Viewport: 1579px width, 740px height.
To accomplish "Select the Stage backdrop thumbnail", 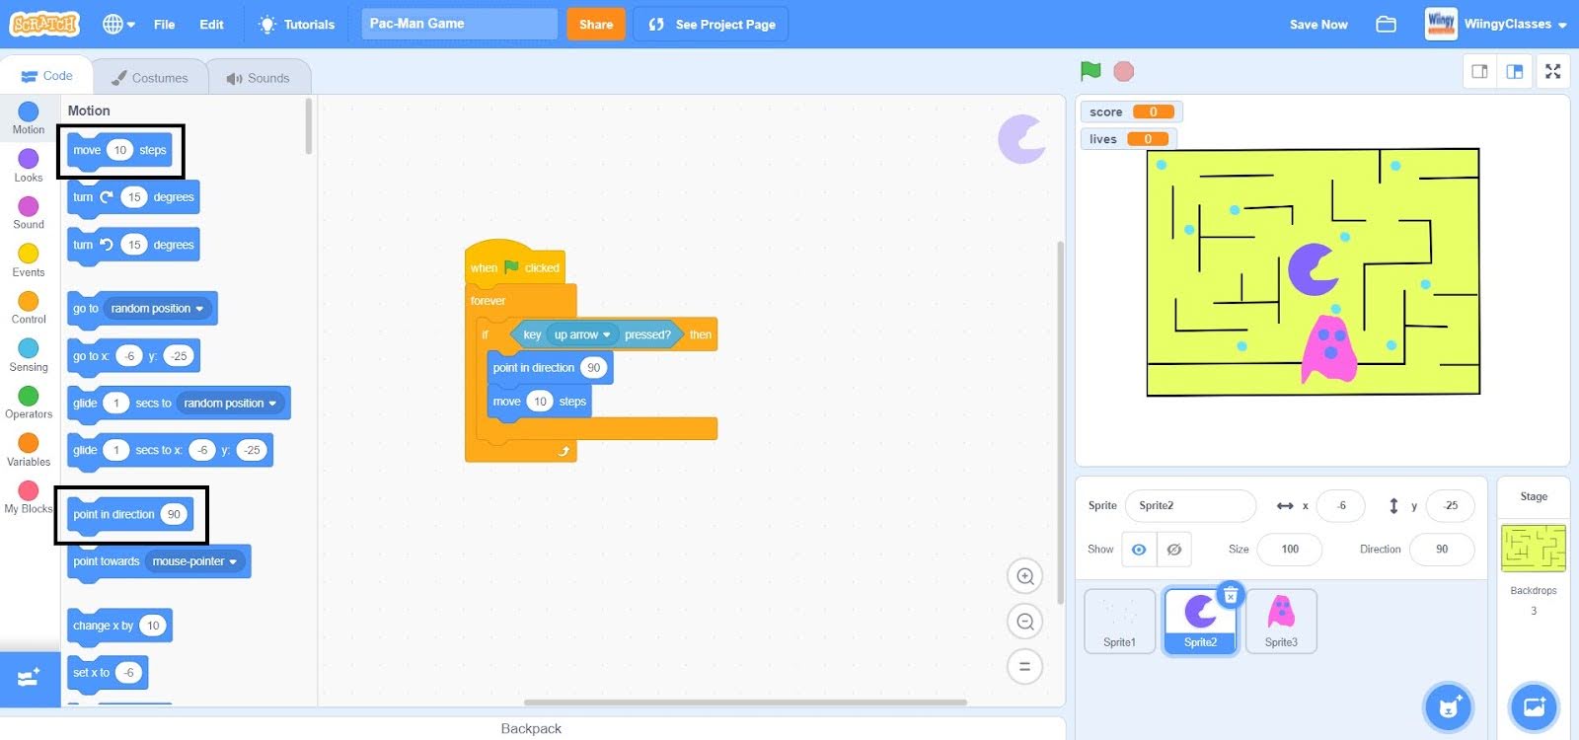I will click(1534, 548).
